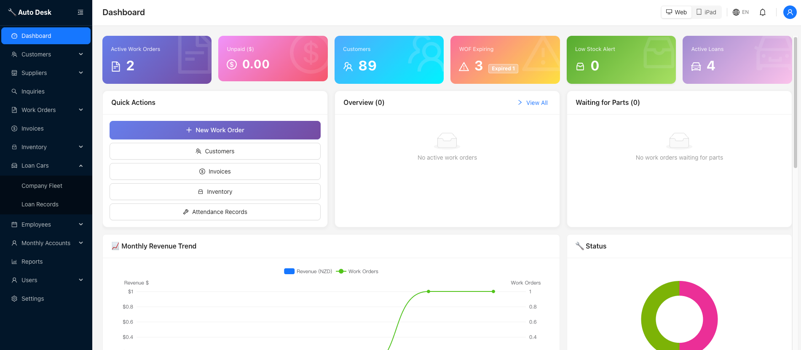Open Attendance Records quick action
This screenshot has height=350, width=801.
[x=215, y=212]
